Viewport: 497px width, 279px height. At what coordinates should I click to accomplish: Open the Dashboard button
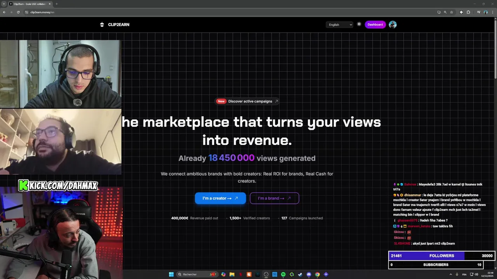click(375, 24)
